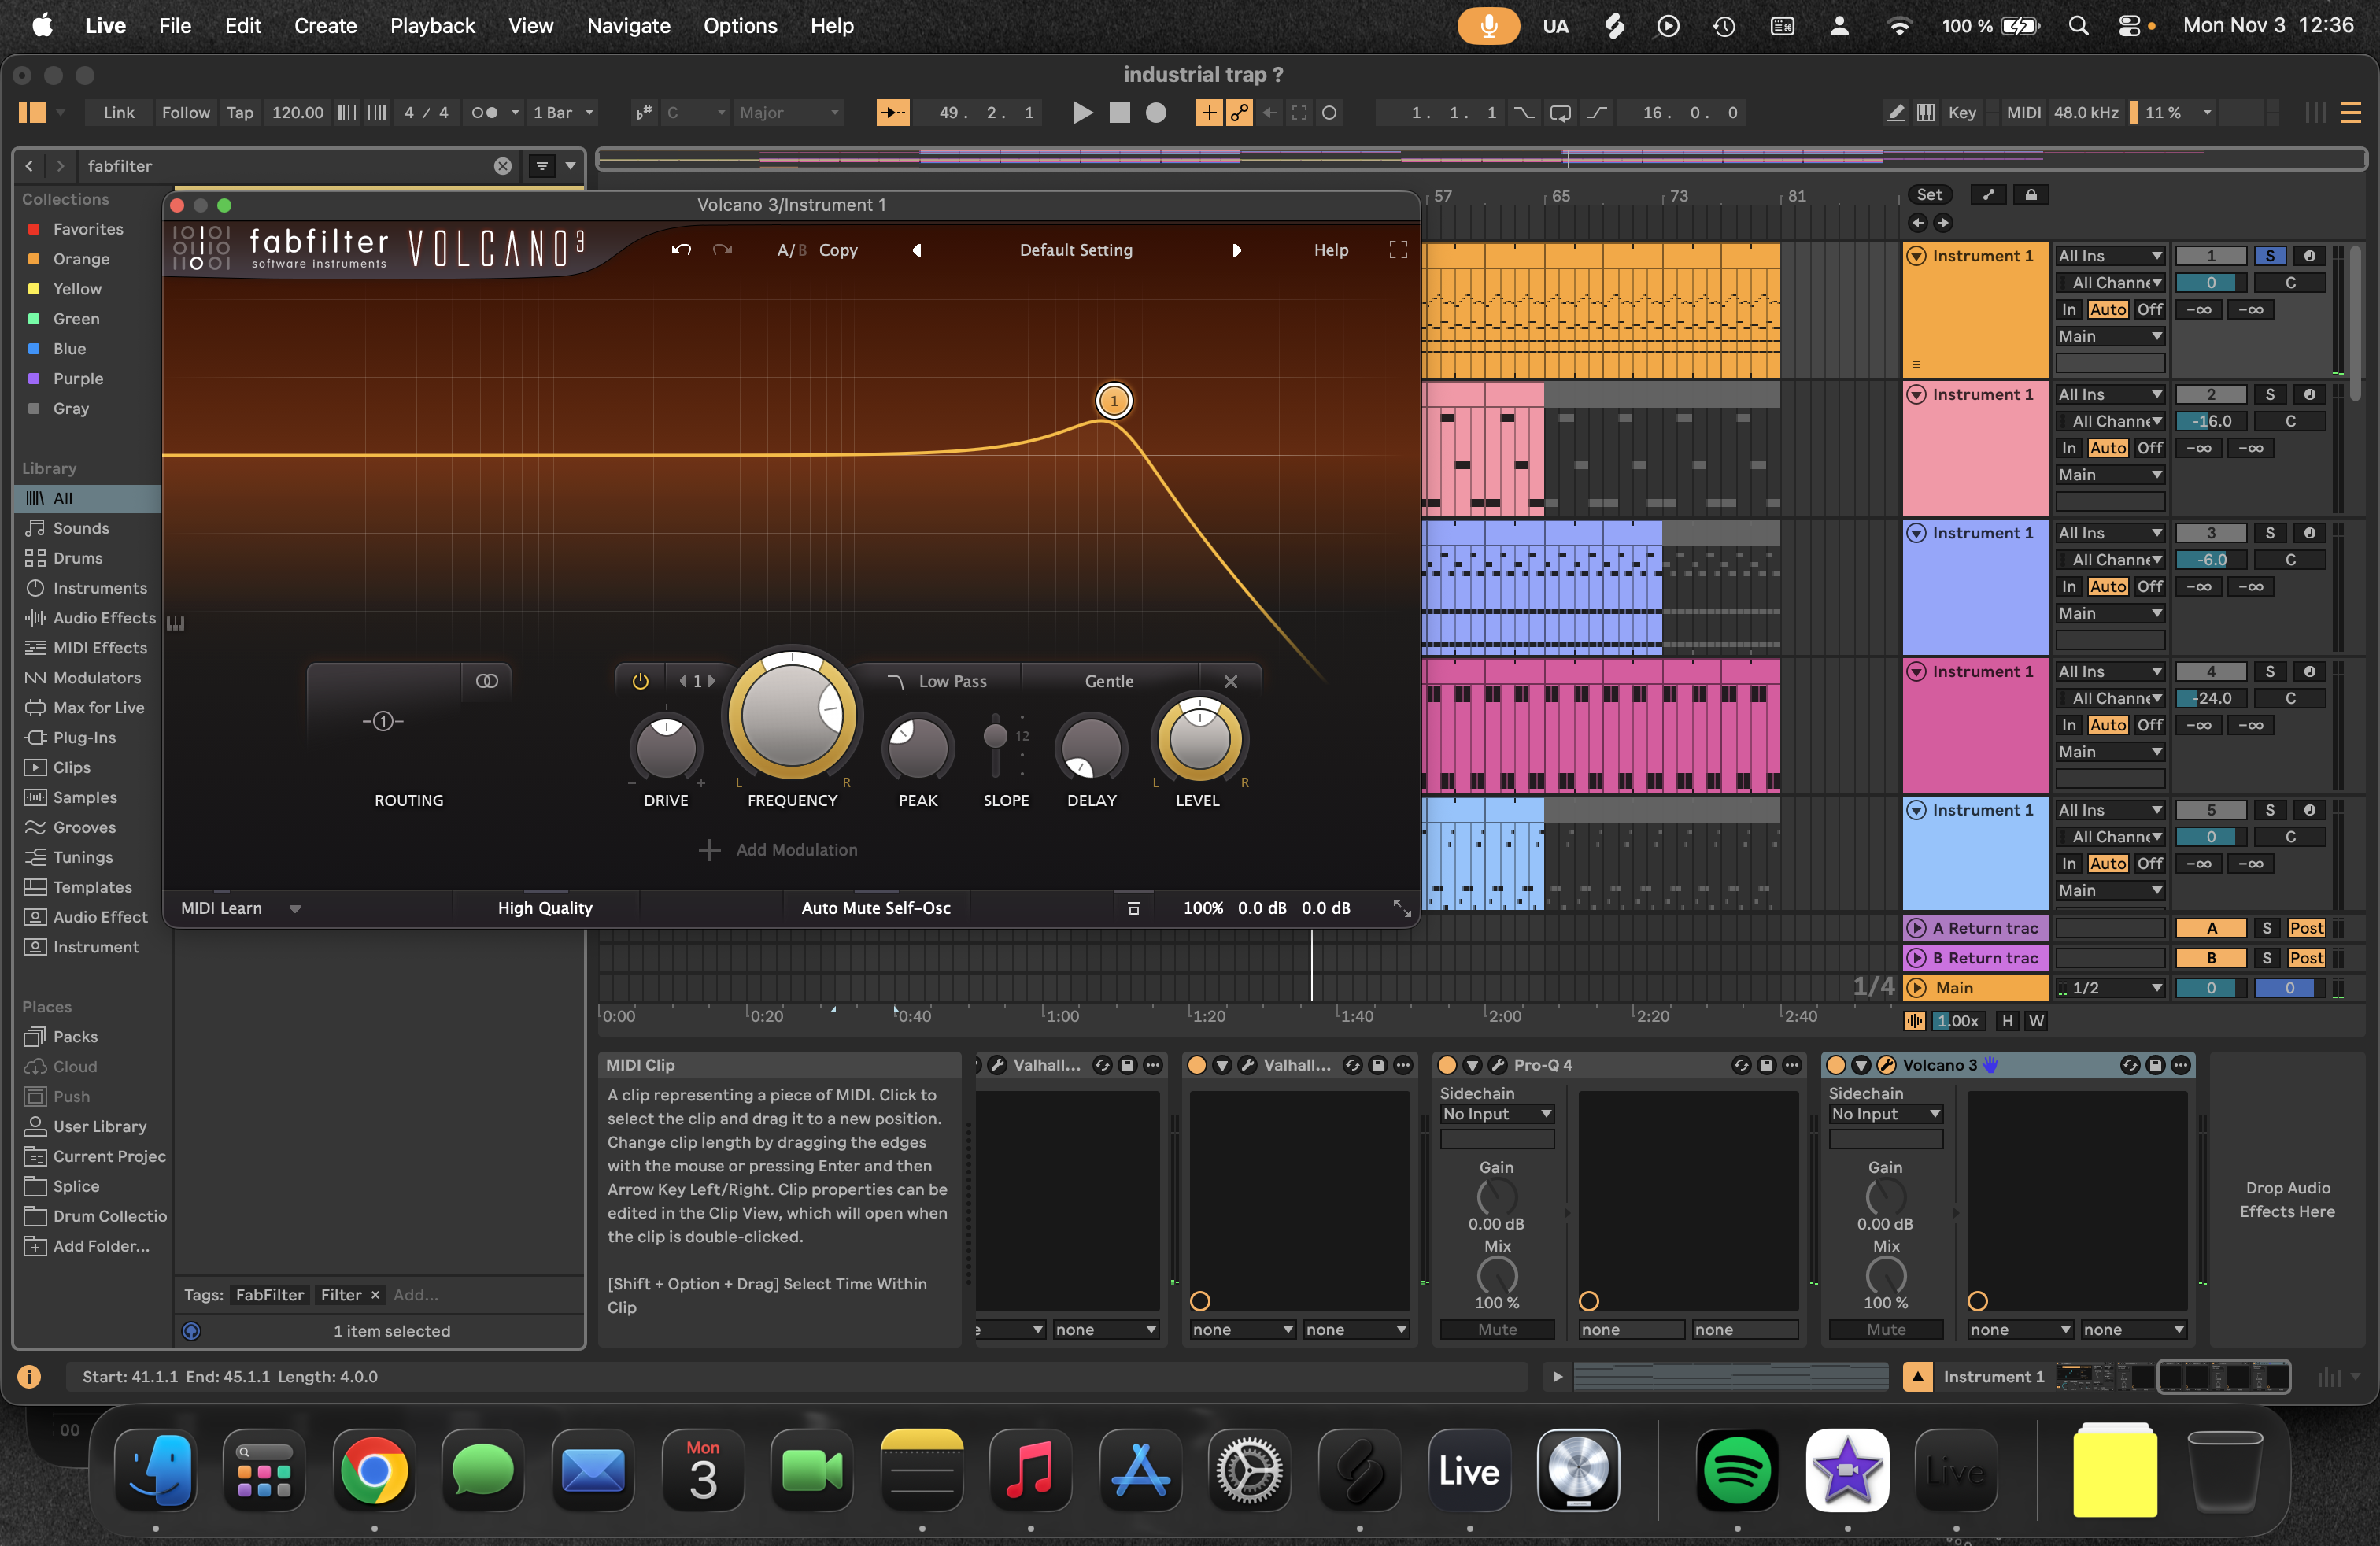This screenshot has width=2380, height=1546.
Task: Open the Playback menu
Action: coord(431,26)
